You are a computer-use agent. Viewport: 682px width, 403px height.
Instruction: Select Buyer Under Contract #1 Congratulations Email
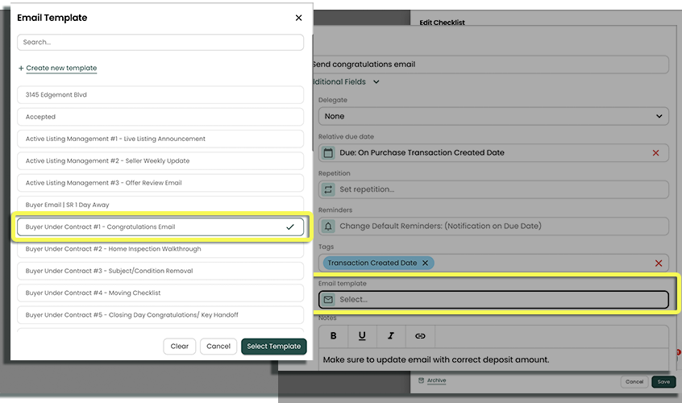160,227
